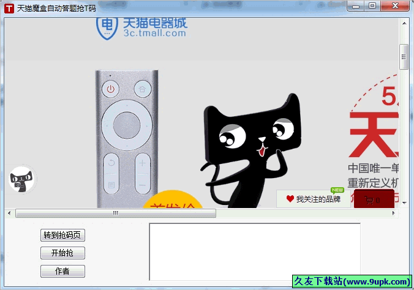This screenshot has height=290, width=414.
Task: Click the black Tmall cat mascot image
Action: pos(251,151)
